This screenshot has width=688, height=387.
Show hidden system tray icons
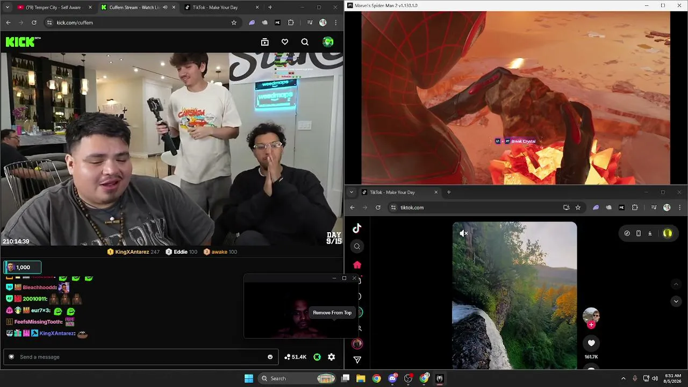[623, 378]
